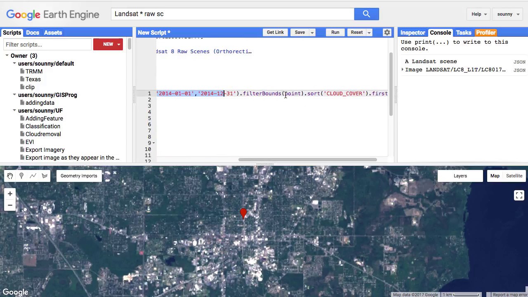Open the map Layers panel
Image resolution: width=528 pixels, height=297 pixels.
coord(460,176)
